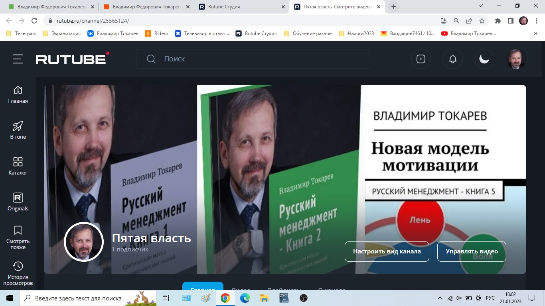Toggle the browser side panel
This screenshot has width=545, height=306.
tap(510, 21)
